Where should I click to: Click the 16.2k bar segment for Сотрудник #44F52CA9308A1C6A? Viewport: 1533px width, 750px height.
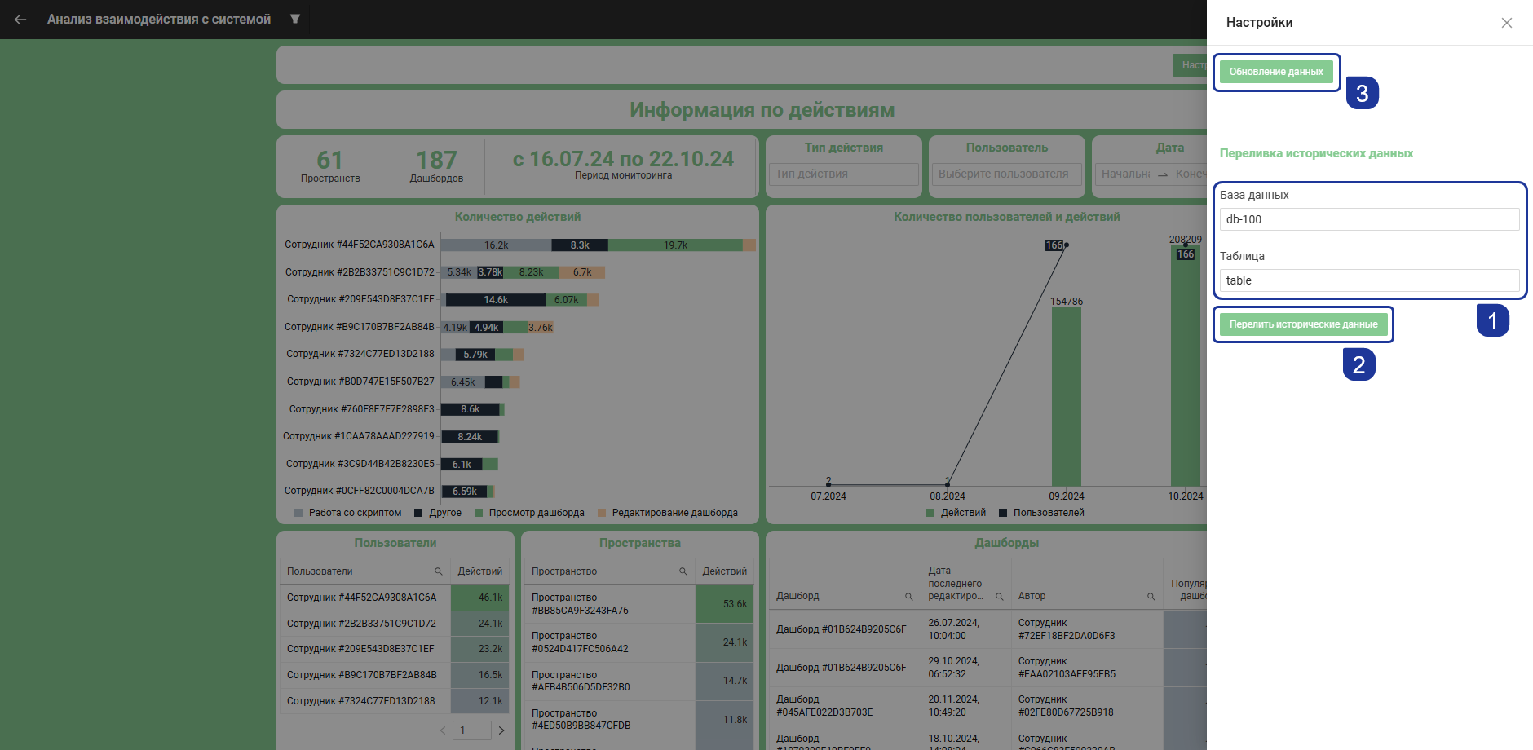pos(496,245)
